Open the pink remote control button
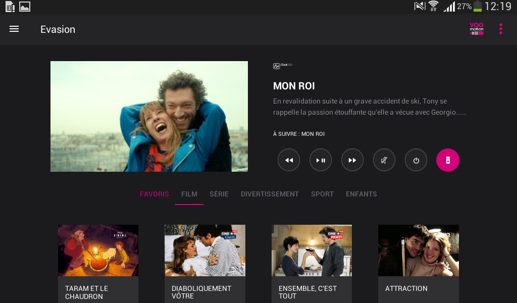The height and width of the screenshot is (303, 517). pyautogui.click(x=448, y=160)
